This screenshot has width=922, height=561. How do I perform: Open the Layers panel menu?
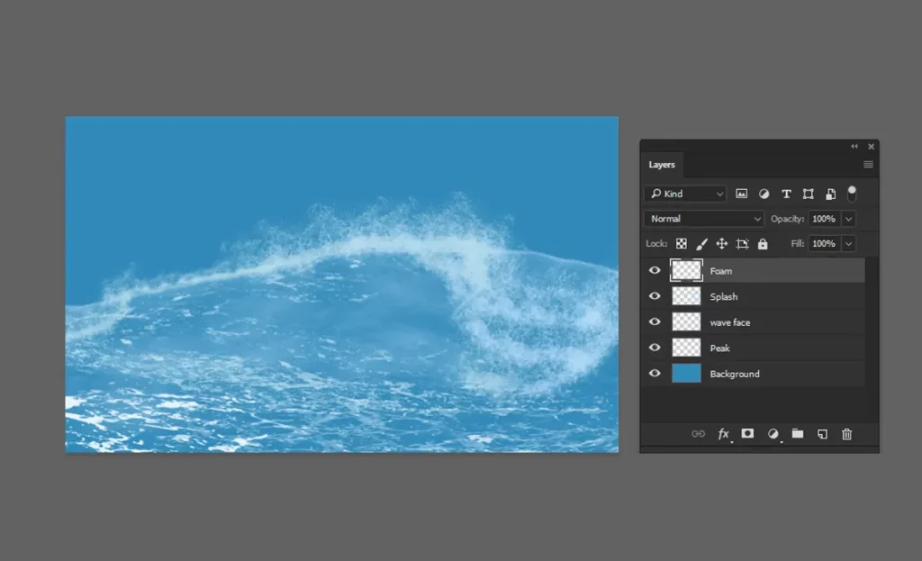[867, 165]
